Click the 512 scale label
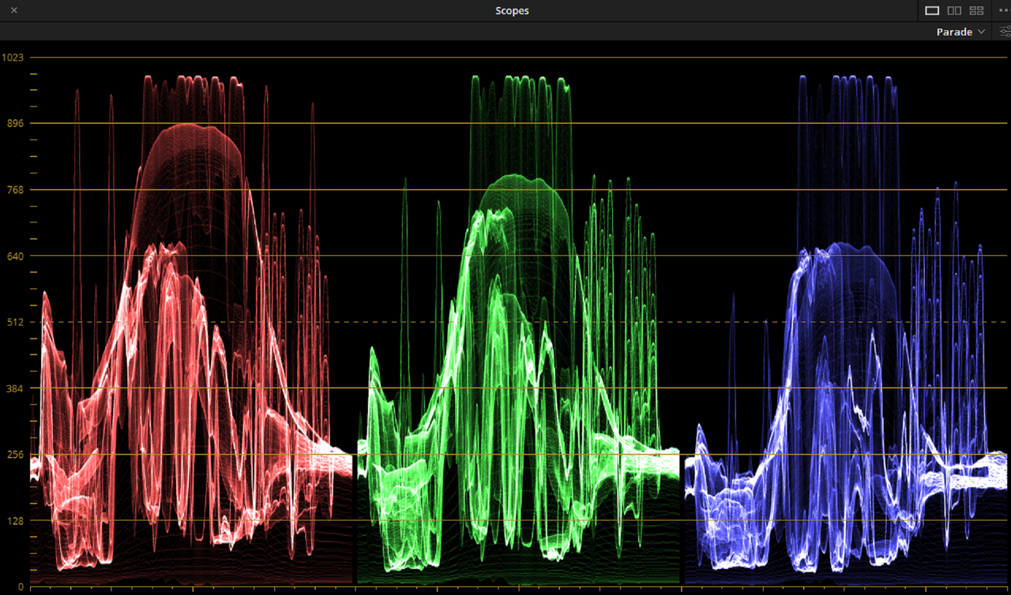 16,322
